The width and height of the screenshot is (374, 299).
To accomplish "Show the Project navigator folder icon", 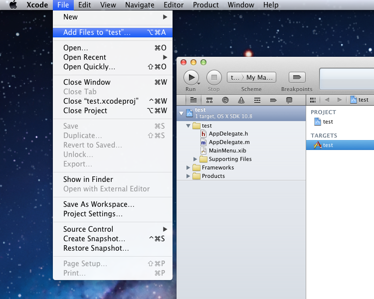I will coord(193,100).
